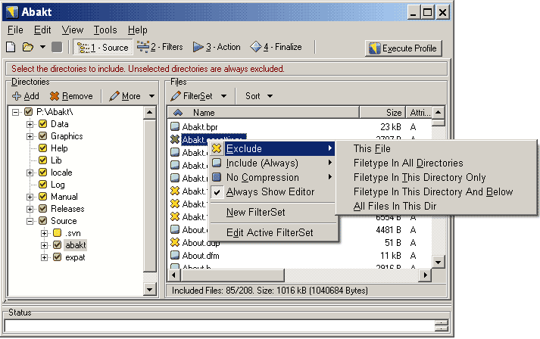The height and width of the screenshot is (339, 540).
Task: Toggle the Lib directory checkbox
Action: [42, 160]
